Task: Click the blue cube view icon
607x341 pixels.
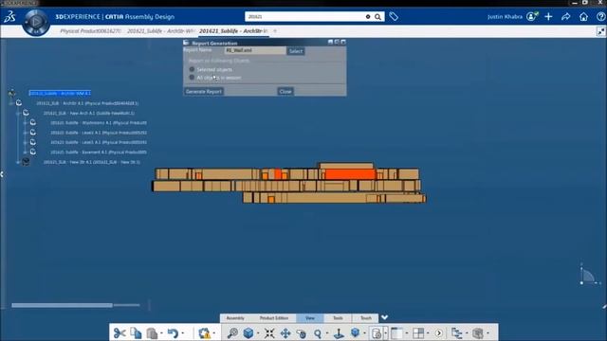Action: click(248, 332)
